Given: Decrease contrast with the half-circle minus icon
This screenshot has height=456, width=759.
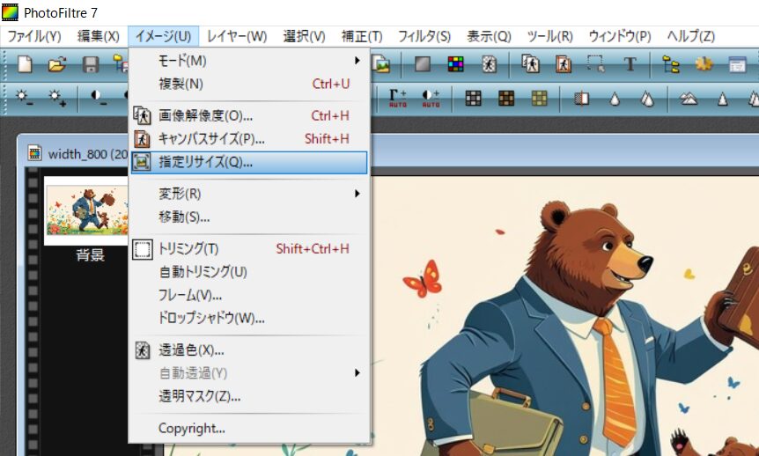Looking at the screenshot, I should (x=99, y=99).
